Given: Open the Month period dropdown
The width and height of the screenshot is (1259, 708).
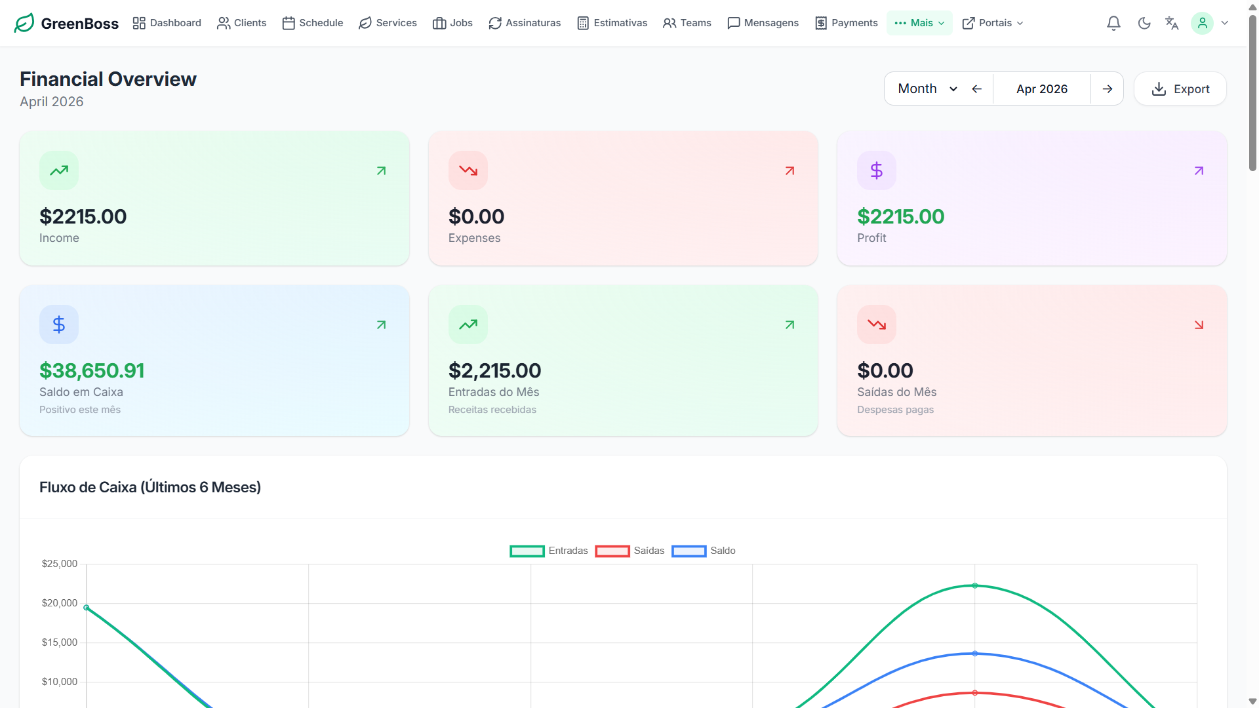Looking at the screenshot, I should [x=927, y=88].
